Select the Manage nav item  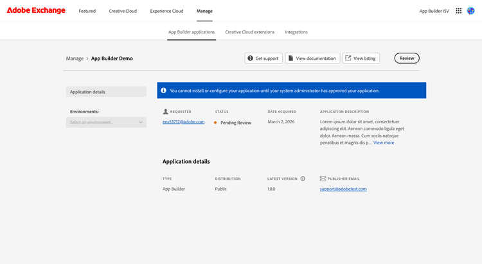204,11
